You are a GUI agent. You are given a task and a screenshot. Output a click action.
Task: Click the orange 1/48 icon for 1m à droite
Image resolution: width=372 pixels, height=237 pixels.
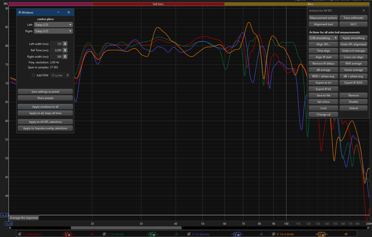(x=322, y=234)
